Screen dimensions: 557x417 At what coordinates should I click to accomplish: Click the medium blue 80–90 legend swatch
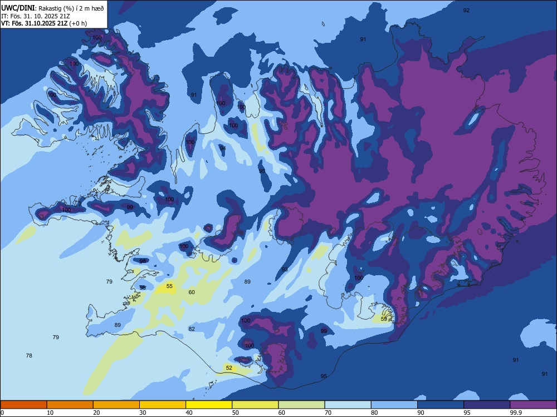pos(394,405)
